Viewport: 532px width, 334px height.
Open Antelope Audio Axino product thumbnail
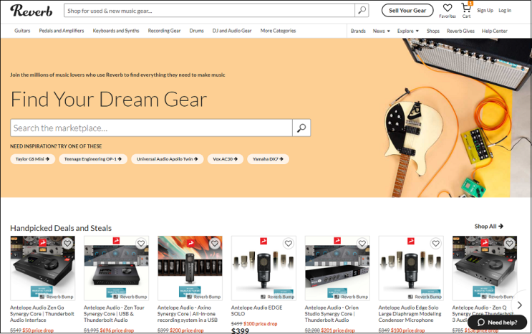190,268
